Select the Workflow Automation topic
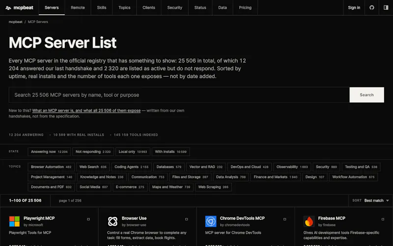Viewport: 393px width, 246px height. 353,177
